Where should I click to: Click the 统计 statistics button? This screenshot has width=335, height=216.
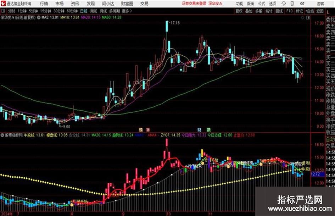coord(269,11)
